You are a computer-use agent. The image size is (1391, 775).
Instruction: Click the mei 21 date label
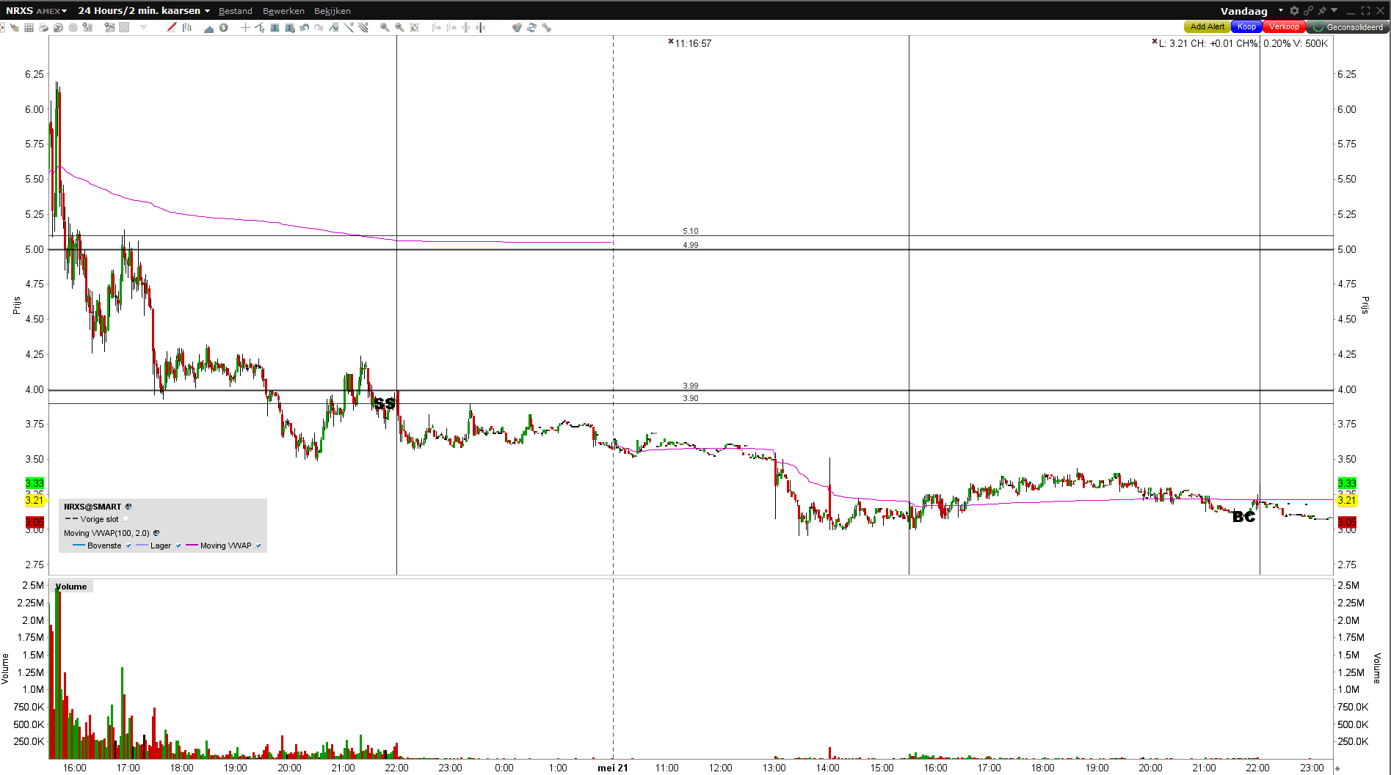coord(613,768)
